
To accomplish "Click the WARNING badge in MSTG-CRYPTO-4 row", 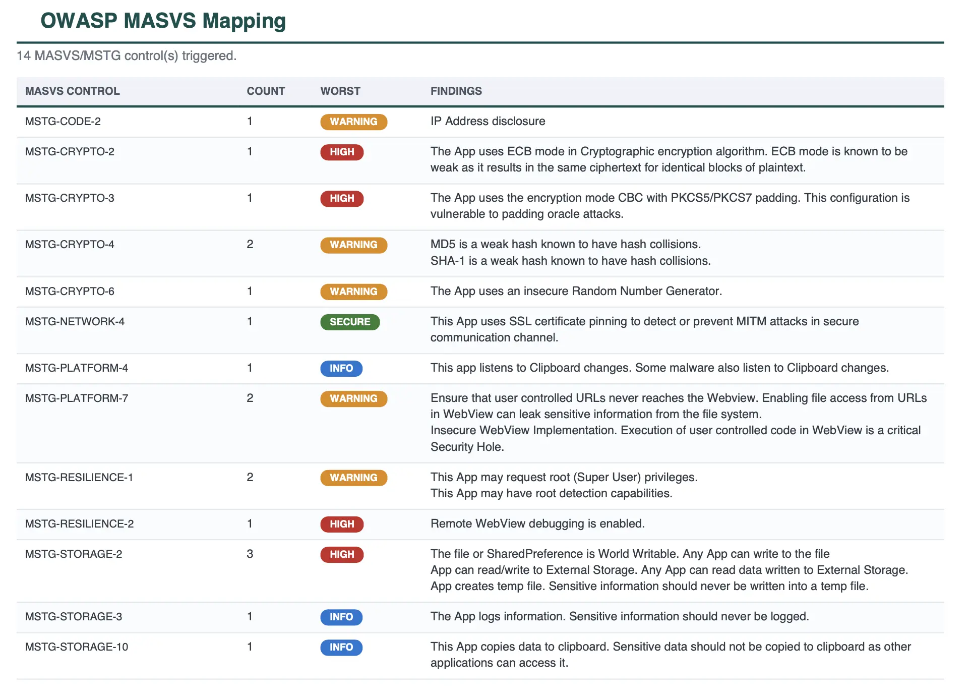I will [353, 245].
